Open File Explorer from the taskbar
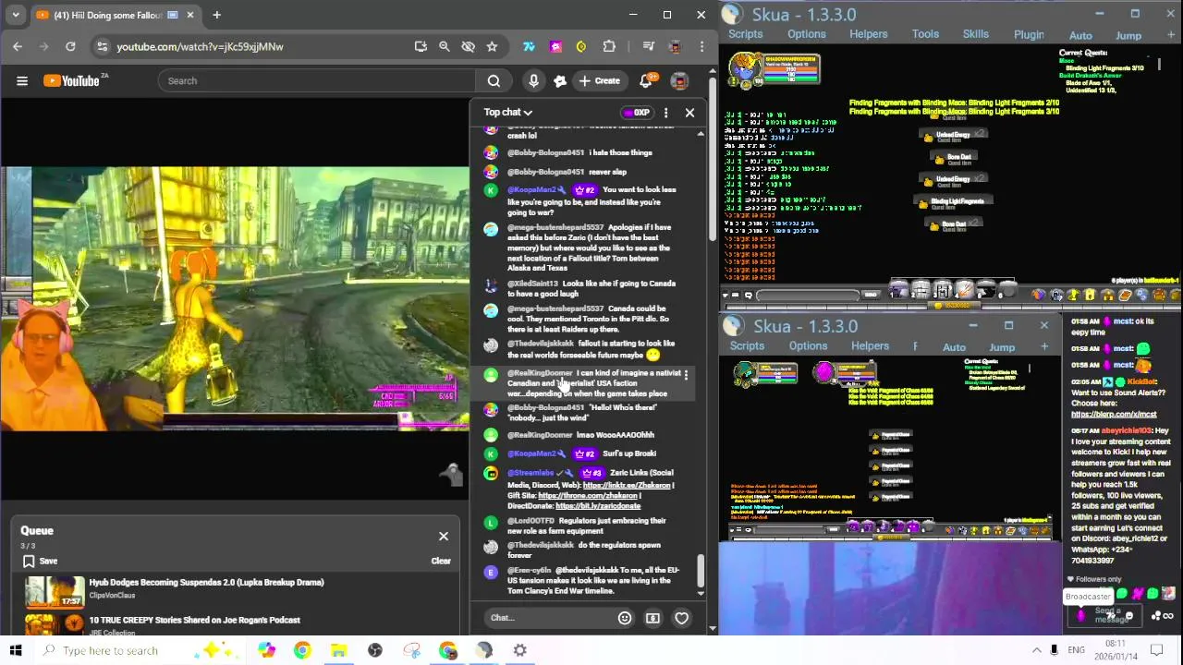The height and width of the screenshot is (665, 1183). [338, 650]
